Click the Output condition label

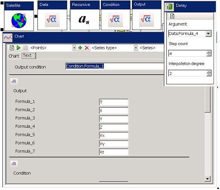coord(31,67)
